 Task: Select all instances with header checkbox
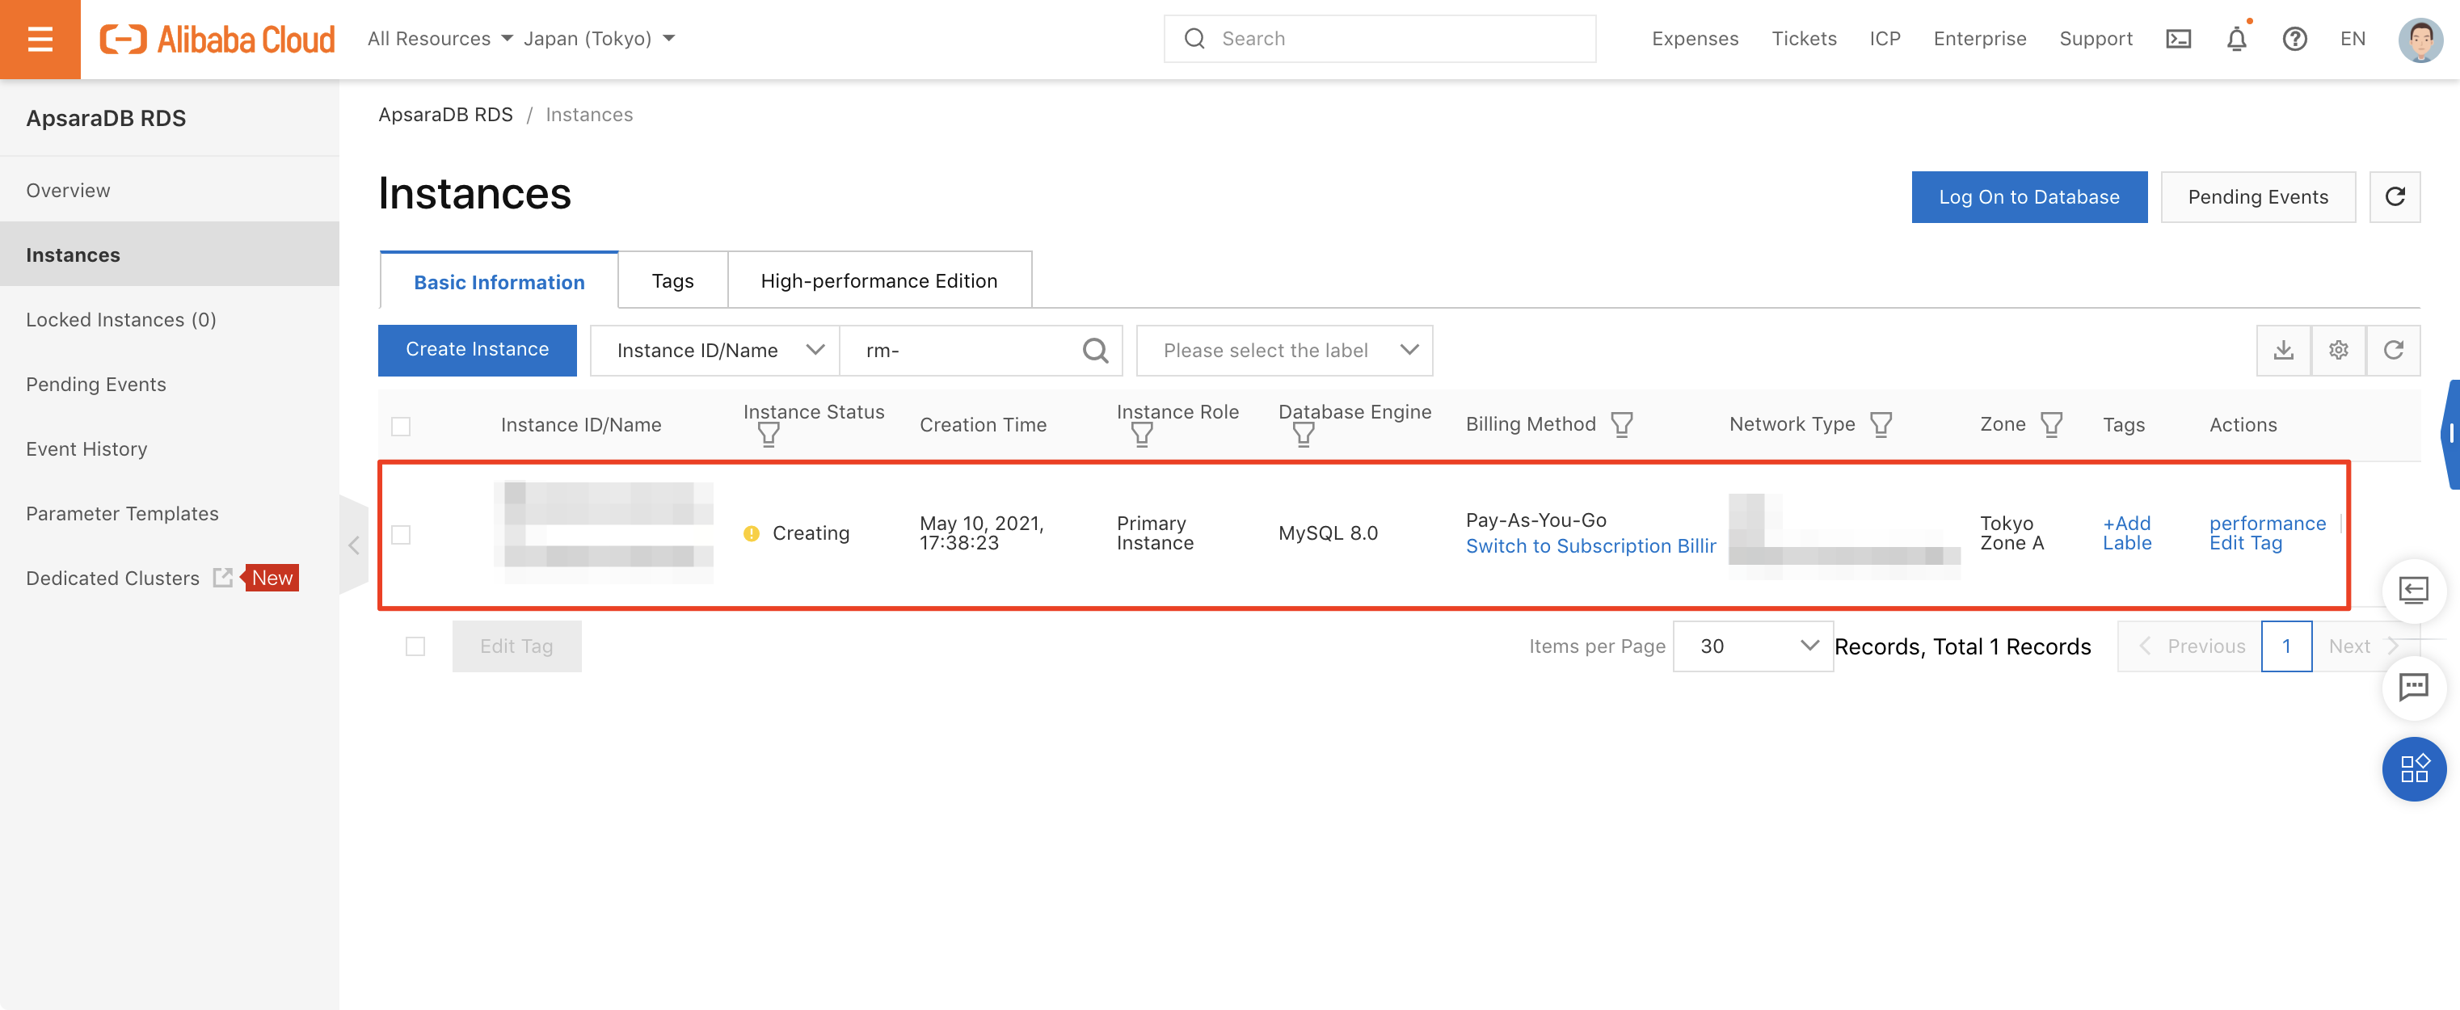(x=401, y=426)
